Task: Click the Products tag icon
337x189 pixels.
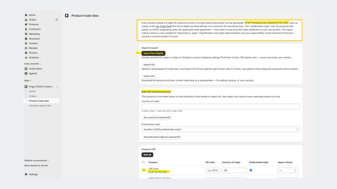Action: (26, 24)
